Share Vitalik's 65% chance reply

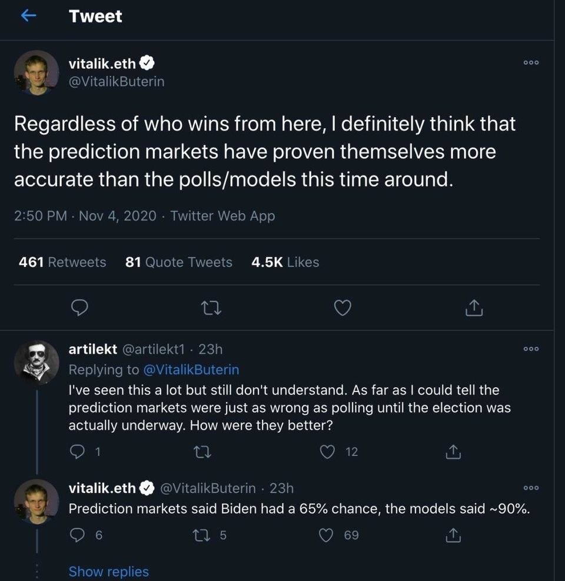453,535
